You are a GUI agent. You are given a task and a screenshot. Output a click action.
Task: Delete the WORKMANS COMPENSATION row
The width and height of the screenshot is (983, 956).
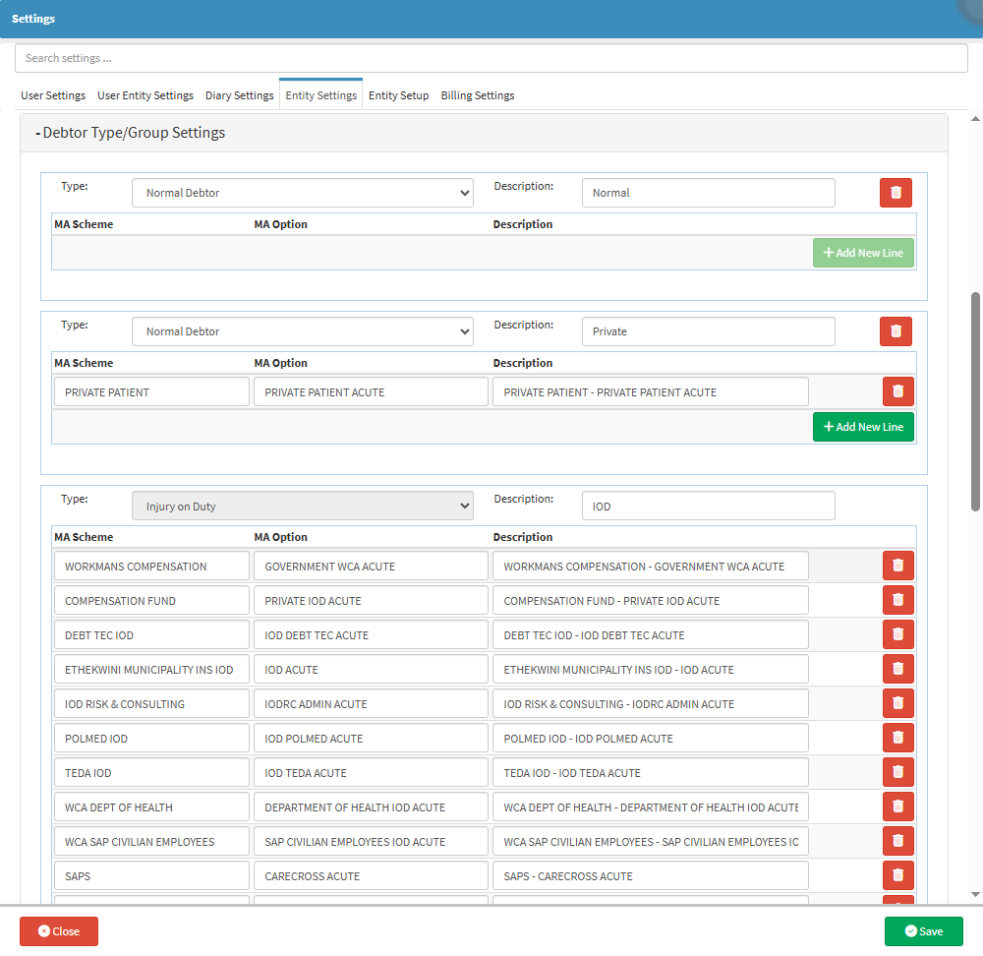[897, 566]
